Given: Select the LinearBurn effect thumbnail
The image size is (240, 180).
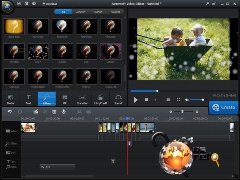Looking at the screenshot, I should [x=14, y=26].
